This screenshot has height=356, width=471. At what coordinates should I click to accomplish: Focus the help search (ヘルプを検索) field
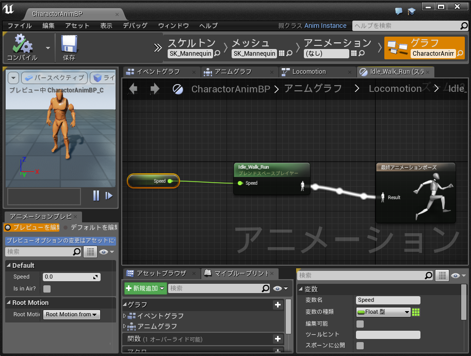tap(407, 26)
